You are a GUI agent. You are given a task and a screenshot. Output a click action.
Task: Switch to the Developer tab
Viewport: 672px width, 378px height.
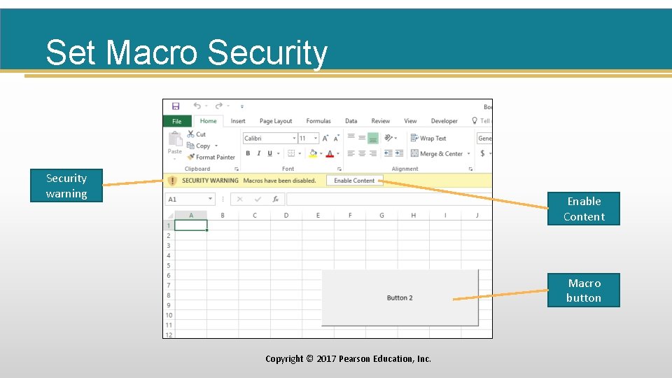[x=444, y=121]
